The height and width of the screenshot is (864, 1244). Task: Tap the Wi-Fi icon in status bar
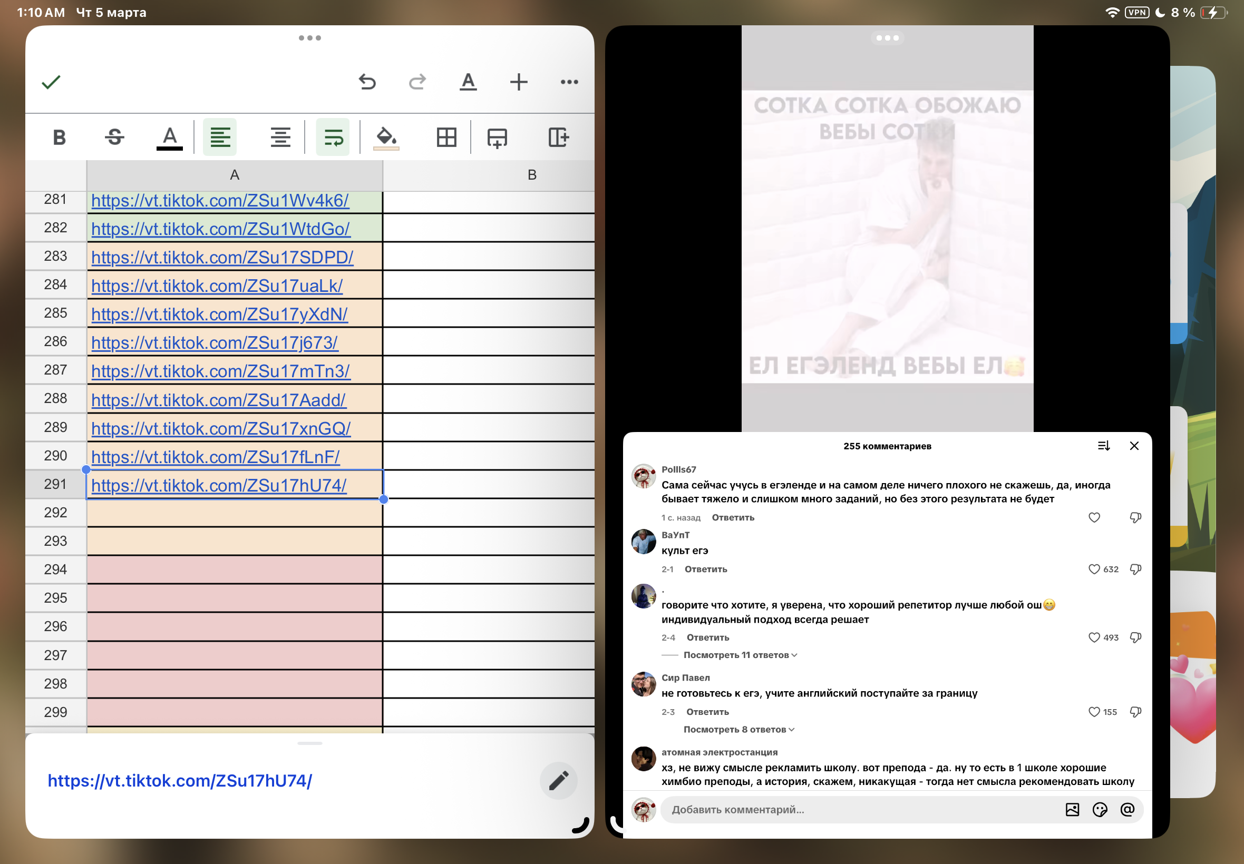coord(1112,13)
